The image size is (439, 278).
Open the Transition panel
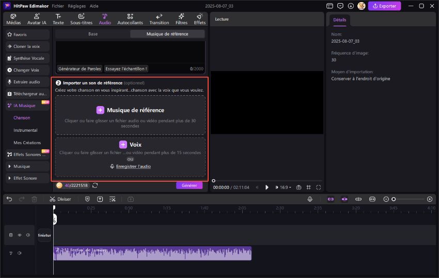[159, 19]
